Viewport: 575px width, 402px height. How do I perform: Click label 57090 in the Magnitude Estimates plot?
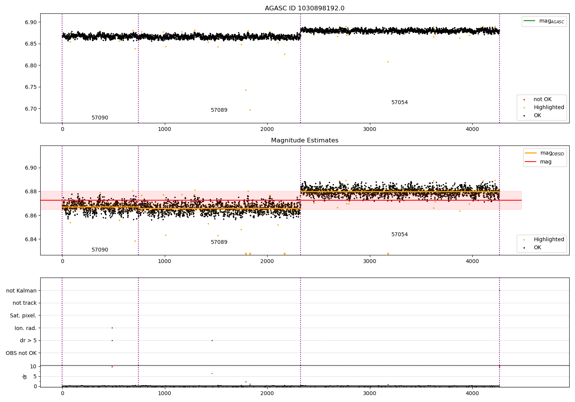(x=100, y=250)
